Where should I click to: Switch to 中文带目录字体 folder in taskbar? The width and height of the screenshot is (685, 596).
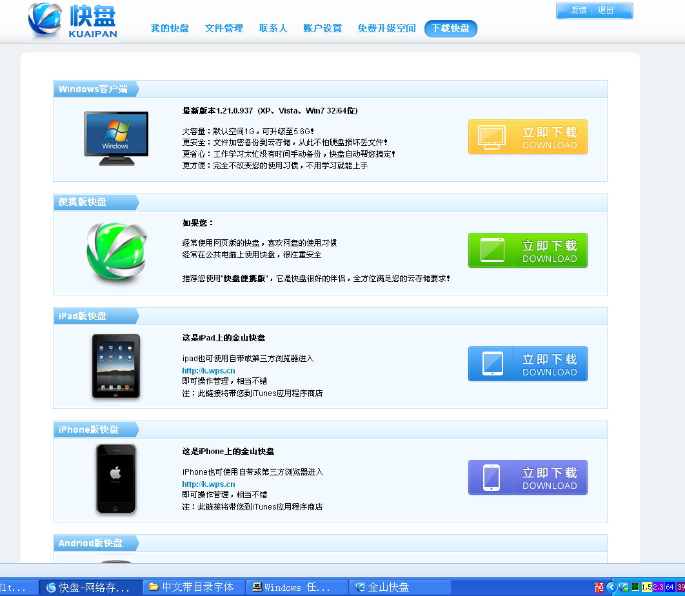tap(194, 587)
